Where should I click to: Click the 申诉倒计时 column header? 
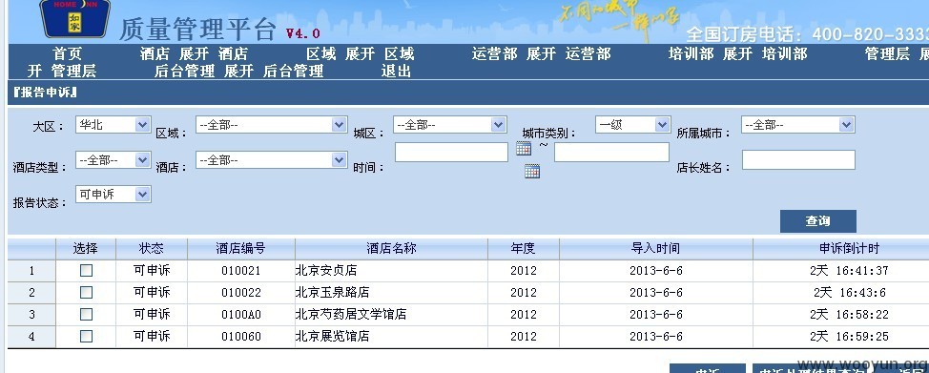[x=849, y=248]
